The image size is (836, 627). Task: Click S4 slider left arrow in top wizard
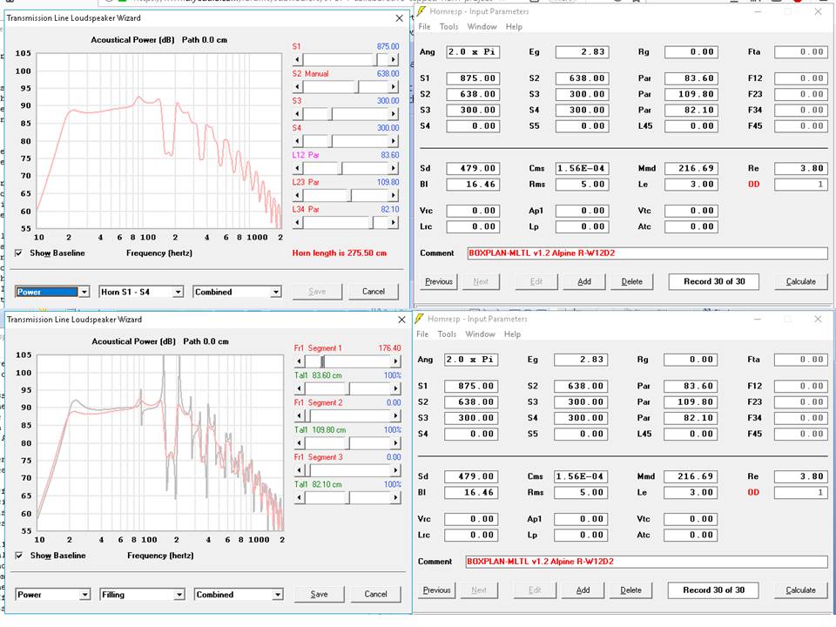(x=298, y=141)
